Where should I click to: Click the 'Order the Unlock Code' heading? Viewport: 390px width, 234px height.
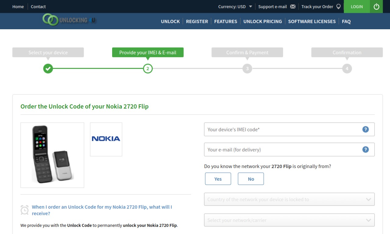click(x=84, y=106)
